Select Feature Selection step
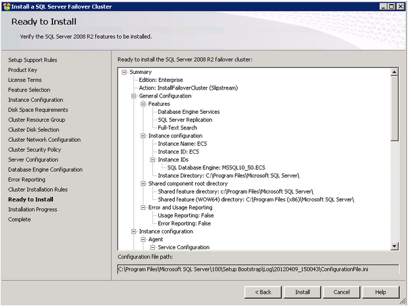Image resolution: width=411 pixels, height=308 pixels. coord(29,90)
